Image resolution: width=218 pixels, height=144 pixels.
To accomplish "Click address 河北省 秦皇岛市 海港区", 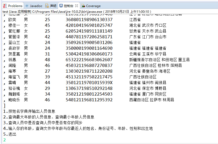I will 150,71.
